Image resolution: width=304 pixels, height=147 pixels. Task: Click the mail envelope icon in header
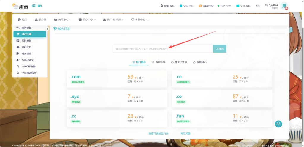coord(258,6)
